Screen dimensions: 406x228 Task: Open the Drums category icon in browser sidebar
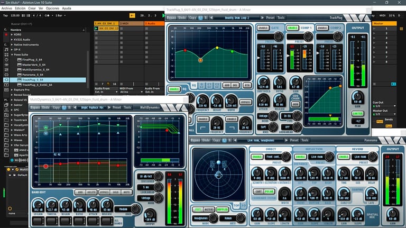click(x=6, y=54)
